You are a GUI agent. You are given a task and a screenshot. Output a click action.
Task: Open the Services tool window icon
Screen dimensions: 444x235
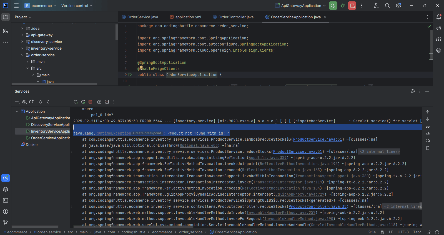tap(6, 178)
